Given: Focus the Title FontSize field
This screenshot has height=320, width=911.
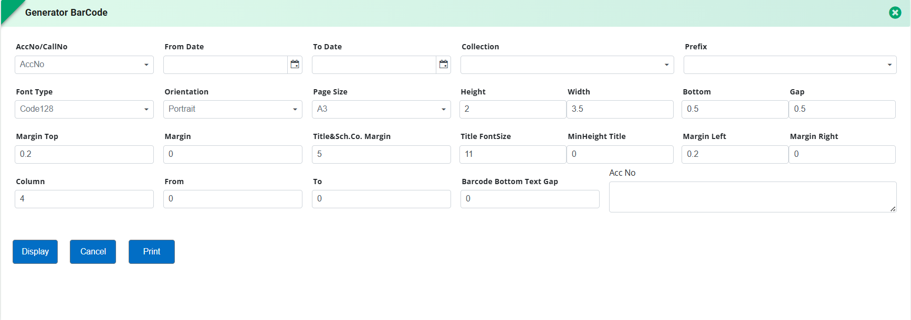Looking at the screenshot, I should pyautogui.click(x=513, y=154).
